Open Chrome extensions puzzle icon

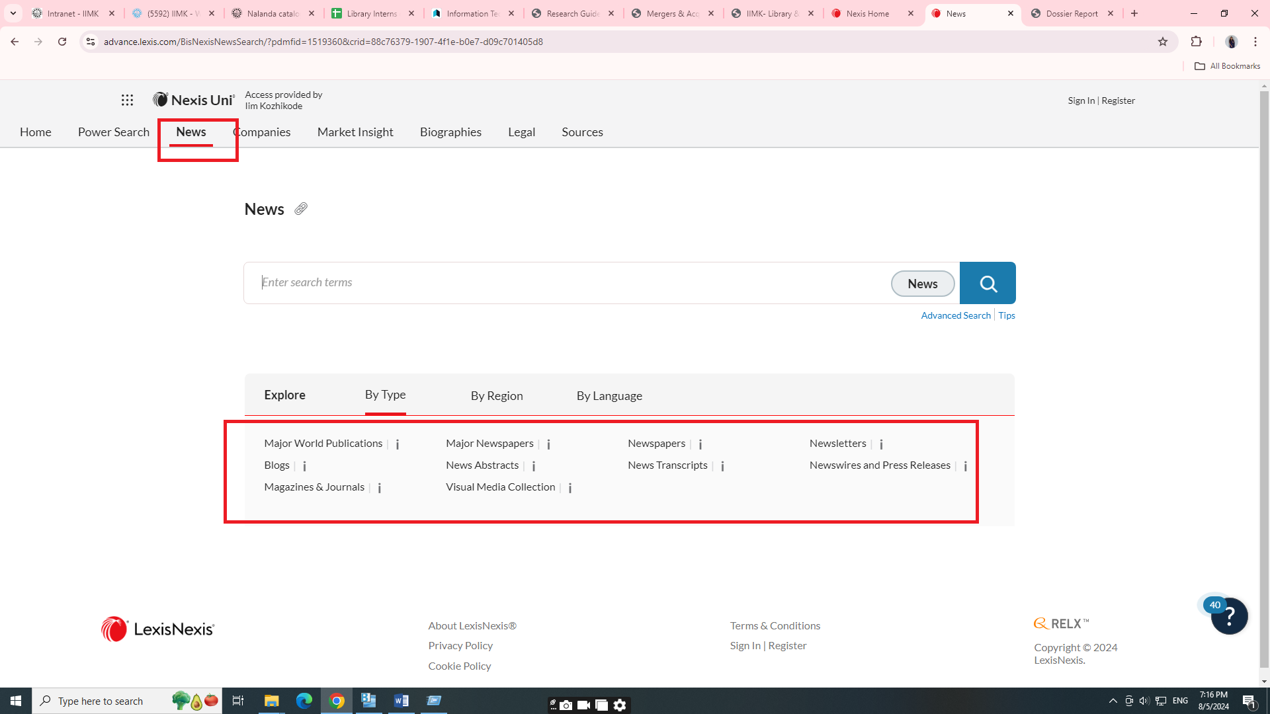(x=1196, y=42)
